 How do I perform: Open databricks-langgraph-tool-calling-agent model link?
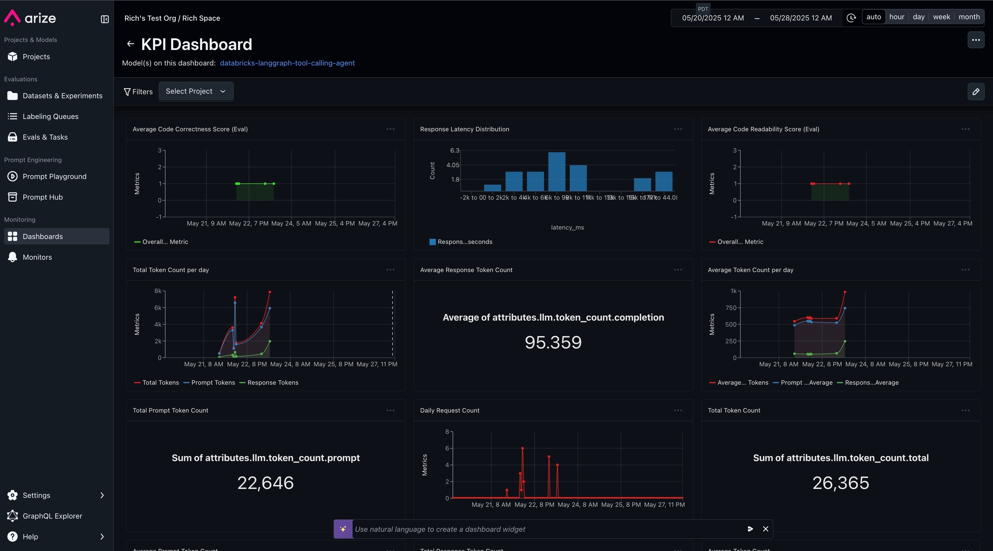click(287, 63)
